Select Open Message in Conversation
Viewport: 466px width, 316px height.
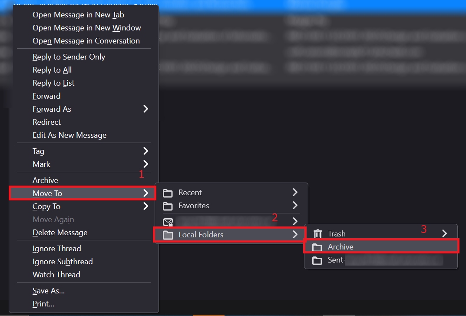coord(84,41)
